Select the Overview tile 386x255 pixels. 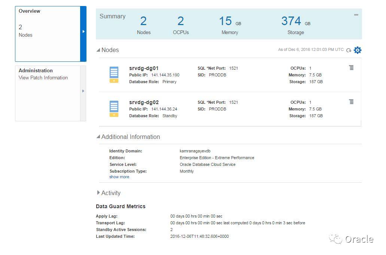pyautogui.click(x=51, y=34)
